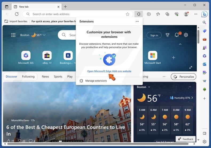Open Rewards trophy icon
The image size is (211, 148).
[167, 35]
